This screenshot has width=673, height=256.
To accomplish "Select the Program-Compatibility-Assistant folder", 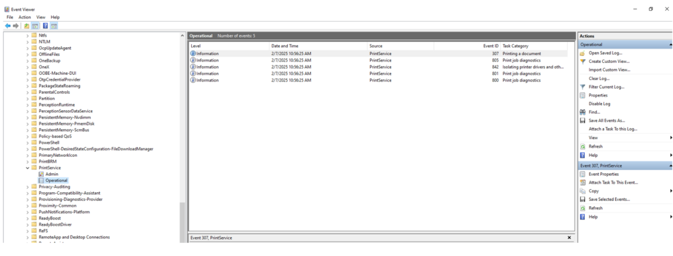I will coord(70,193).
